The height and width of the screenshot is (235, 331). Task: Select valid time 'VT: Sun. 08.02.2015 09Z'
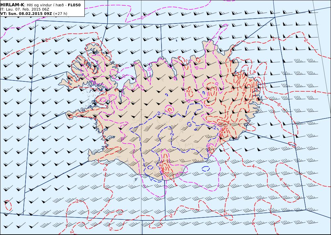click(26, 14)
